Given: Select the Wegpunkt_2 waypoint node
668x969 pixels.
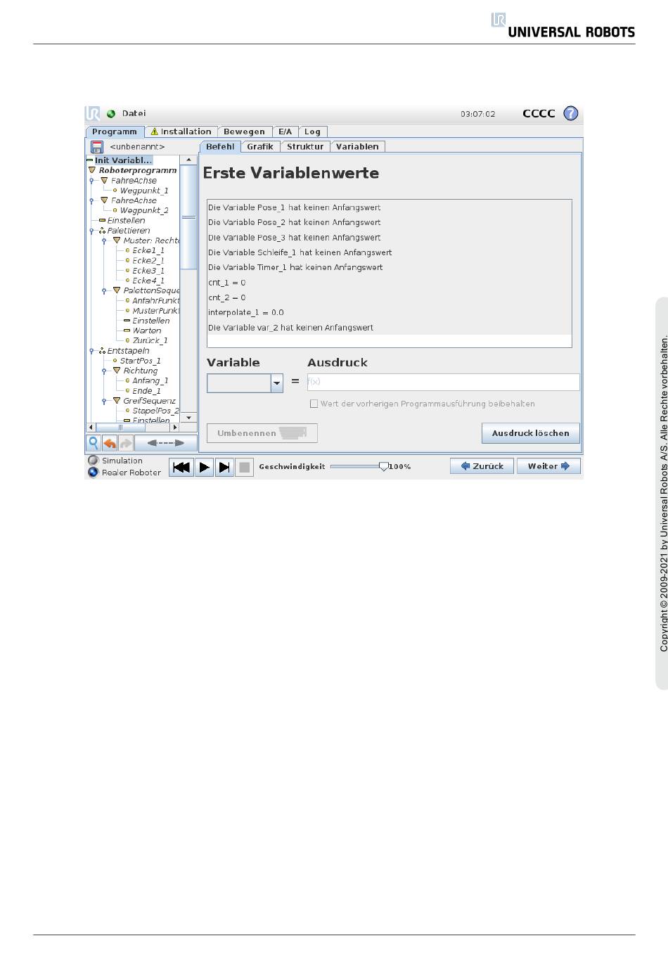Looking at the screenshot, I should point(144,210).
